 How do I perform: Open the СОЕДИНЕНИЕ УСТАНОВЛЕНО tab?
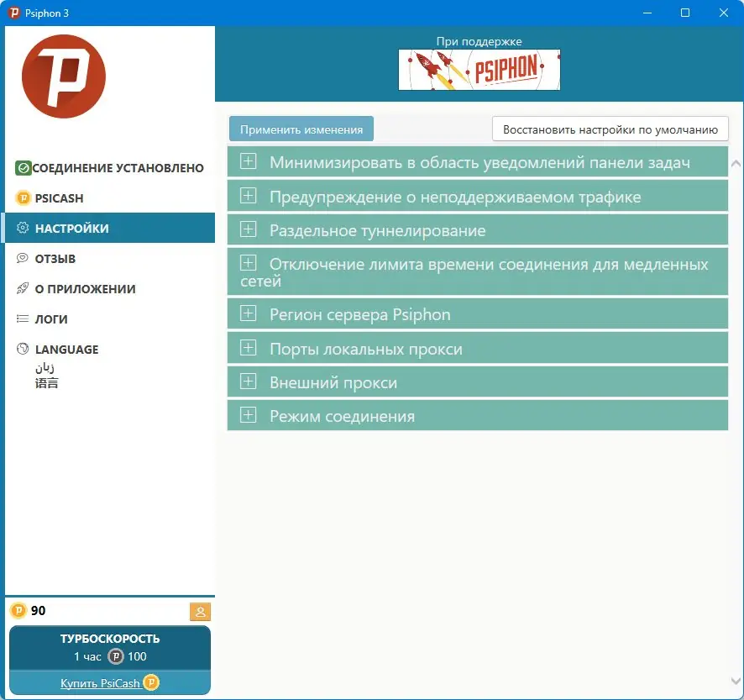click(x=110, y=167)
